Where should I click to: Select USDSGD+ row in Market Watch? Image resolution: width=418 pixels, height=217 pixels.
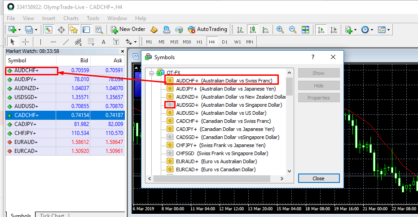(x=65, y=97)
